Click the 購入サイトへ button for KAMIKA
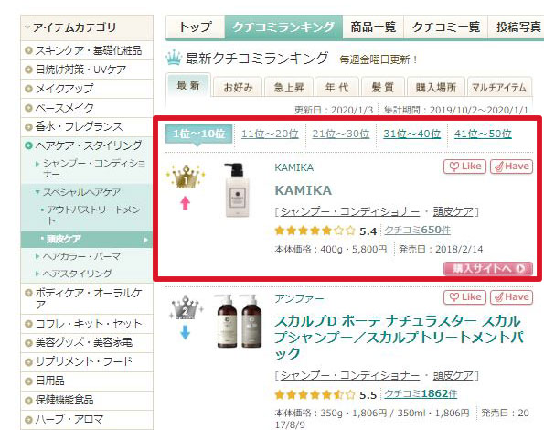544x430 pixels. (488, 269)
